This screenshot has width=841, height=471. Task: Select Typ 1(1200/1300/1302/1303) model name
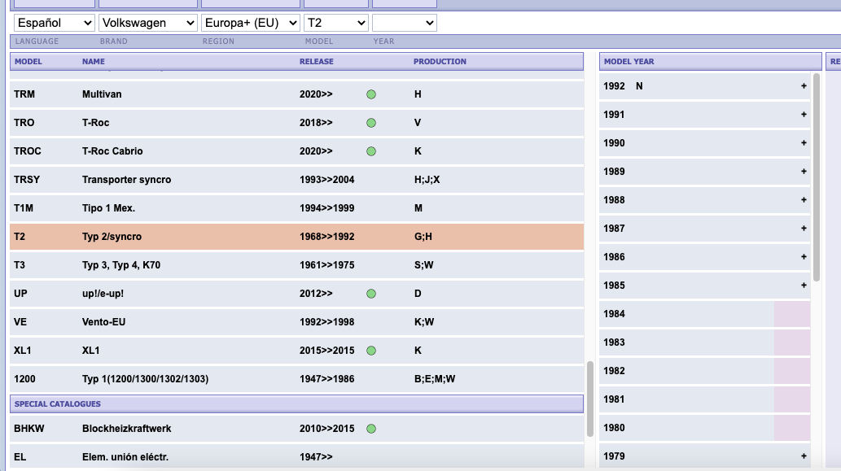coord(146,379)
